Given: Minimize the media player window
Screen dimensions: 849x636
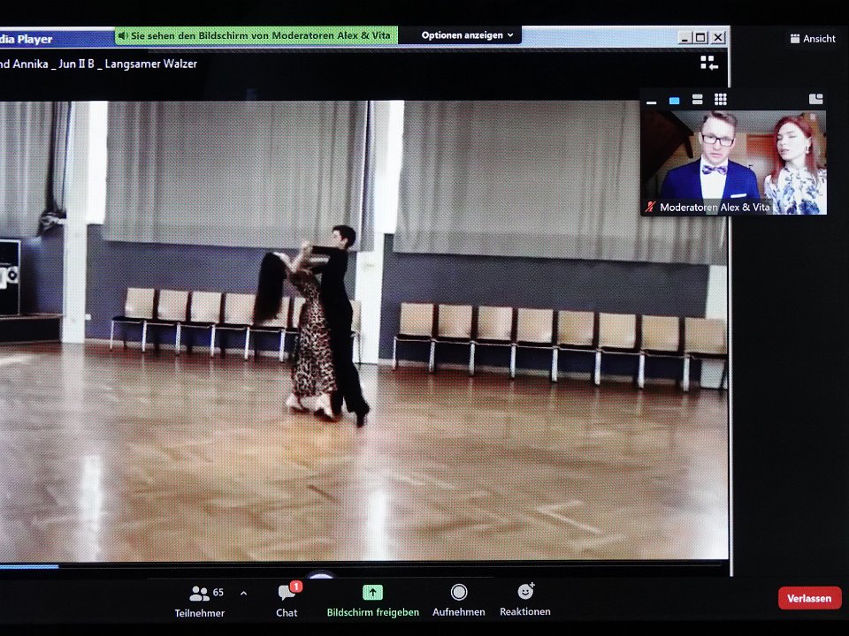Looking at the screenshot, I should pos(685,38).
